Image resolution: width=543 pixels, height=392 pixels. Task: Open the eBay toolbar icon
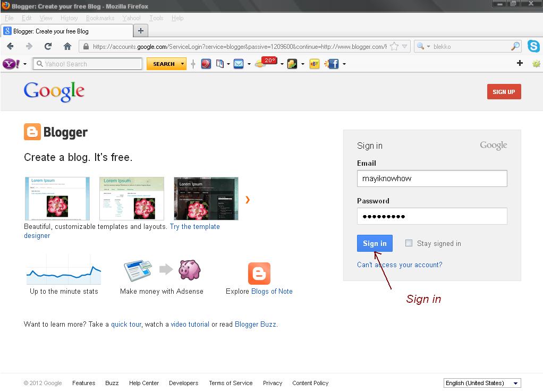click(x=315, y=64)
